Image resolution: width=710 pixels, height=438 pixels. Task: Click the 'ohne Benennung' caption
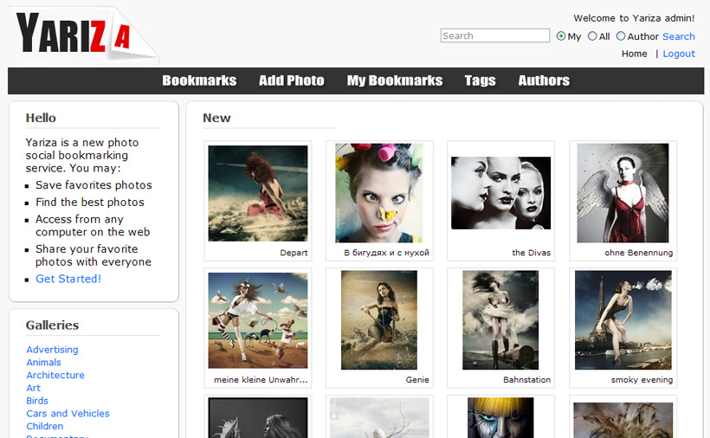638,253
